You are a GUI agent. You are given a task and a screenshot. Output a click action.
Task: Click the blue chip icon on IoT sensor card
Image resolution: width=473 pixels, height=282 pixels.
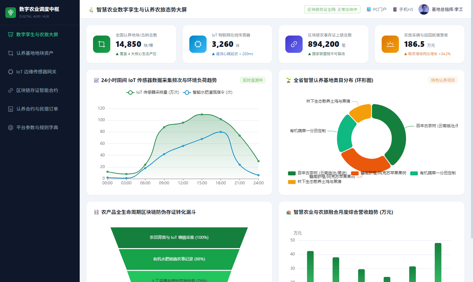click(198, 44)
